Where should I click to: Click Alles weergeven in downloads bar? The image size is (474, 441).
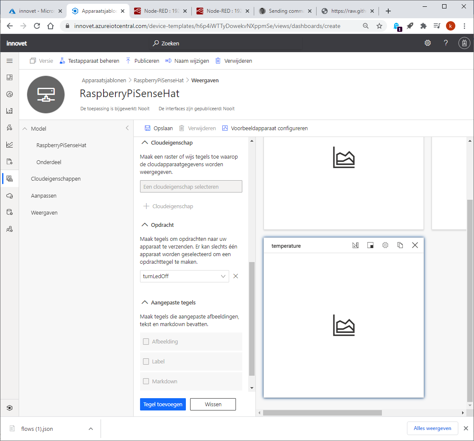432,428
